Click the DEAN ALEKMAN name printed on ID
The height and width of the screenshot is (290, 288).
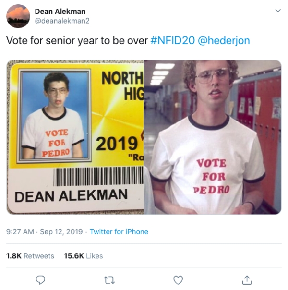71,196
